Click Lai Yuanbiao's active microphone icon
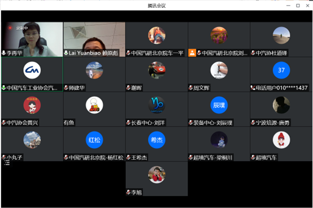This screenshot has width=313, height=208. pos(66,53)
